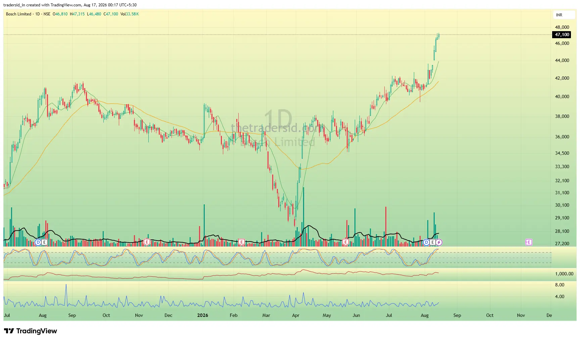The height and width of the screenshot is (341, 580).
Task: Click the 2026 year label on time axis
Action: pyautogui.click(x=203, y=315)
